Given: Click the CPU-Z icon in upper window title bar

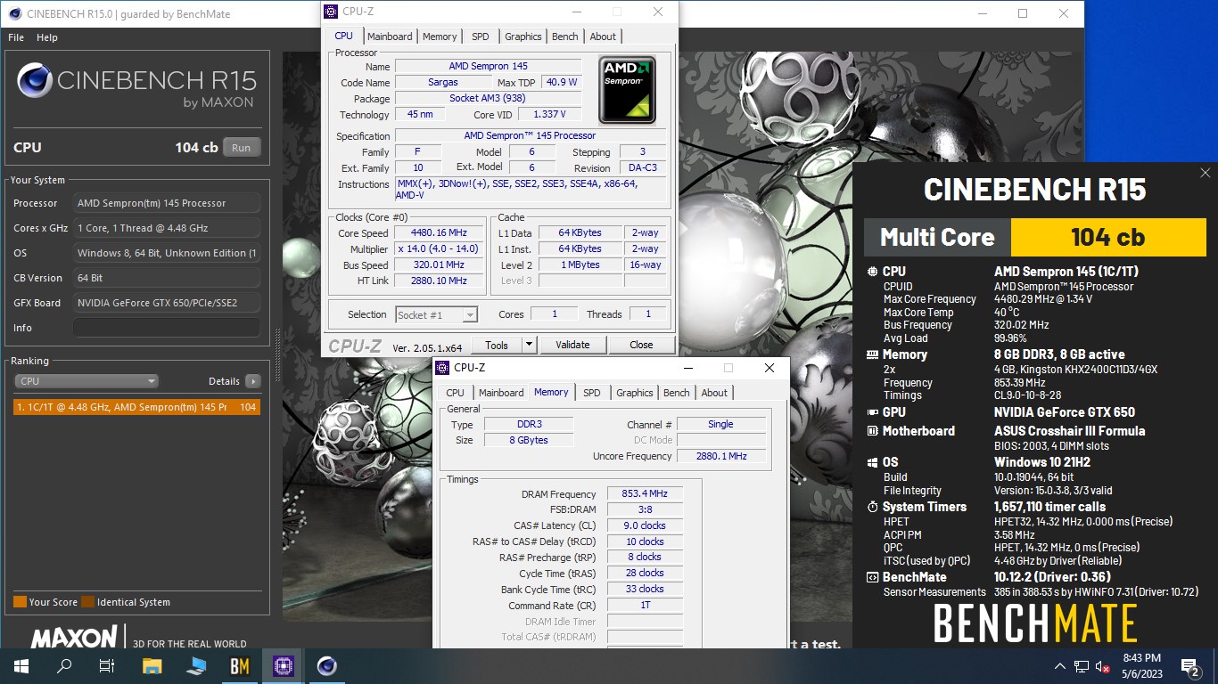Looking at the screenshot, I should (331, 12).
